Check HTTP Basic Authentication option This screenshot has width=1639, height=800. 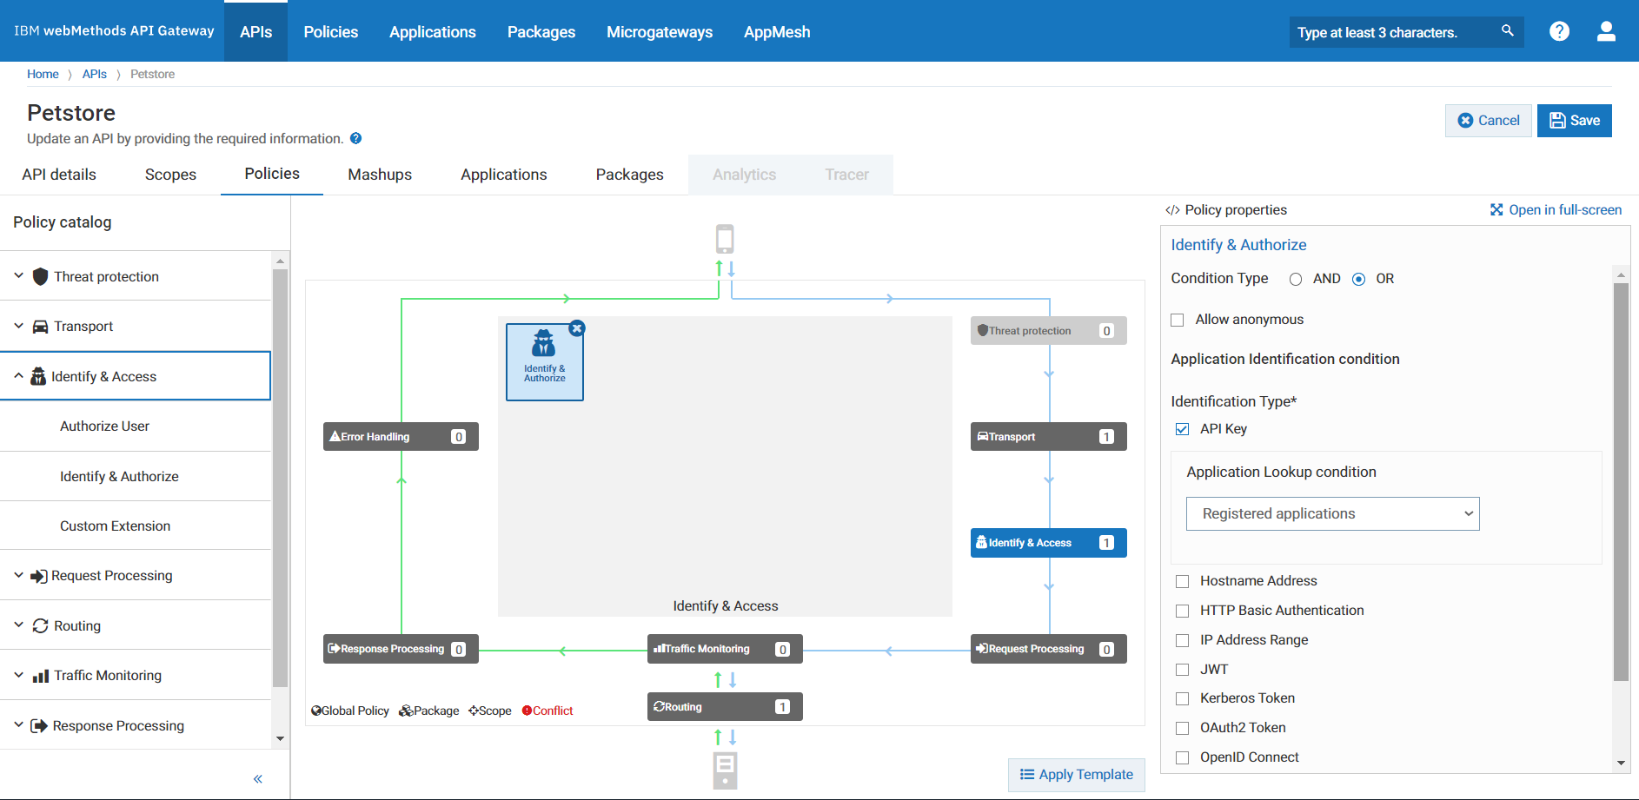point(1182,611)
